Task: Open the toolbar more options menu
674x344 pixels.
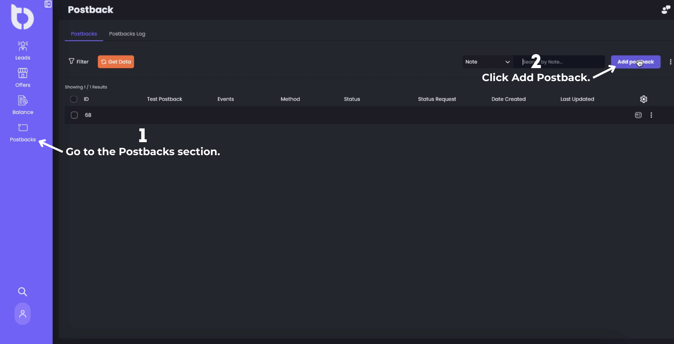Action: (670, 62)
